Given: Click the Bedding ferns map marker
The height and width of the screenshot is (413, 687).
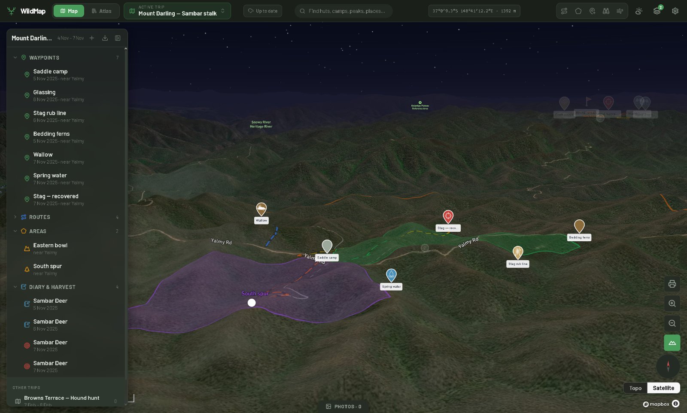Looking at the screenshot, I should [x=579, y=226].
